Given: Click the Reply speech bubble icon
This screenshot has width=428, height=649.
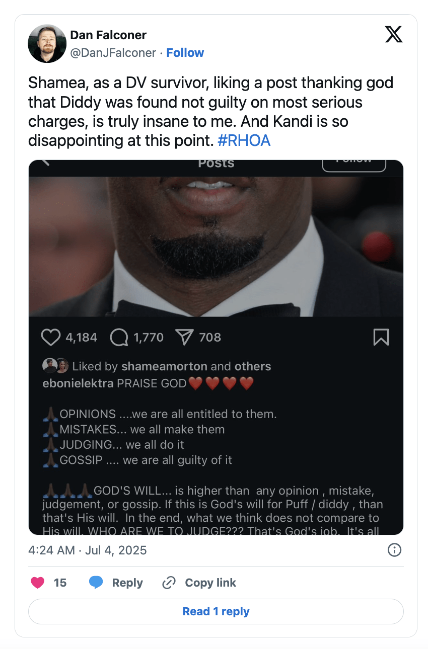Looking at the screenshot, I should pyautogui.click(x=96, y=583).
